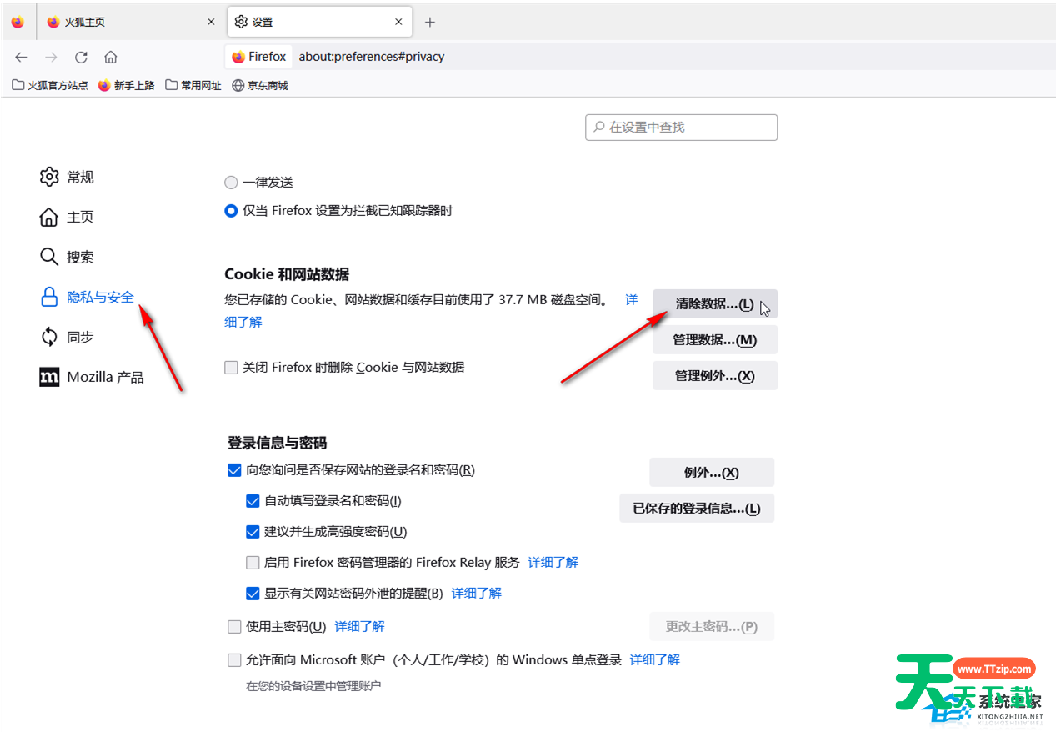
Task: Click the Mozilla 产品 logo icon
Action: (49, 377)
